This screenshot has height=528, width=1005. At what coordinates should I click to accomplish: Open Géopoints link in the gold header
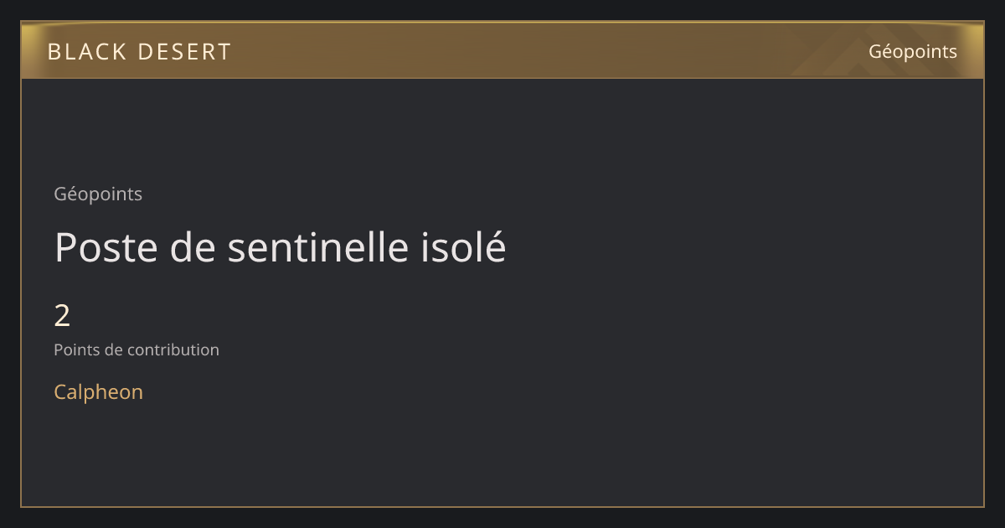pos(913,52)
